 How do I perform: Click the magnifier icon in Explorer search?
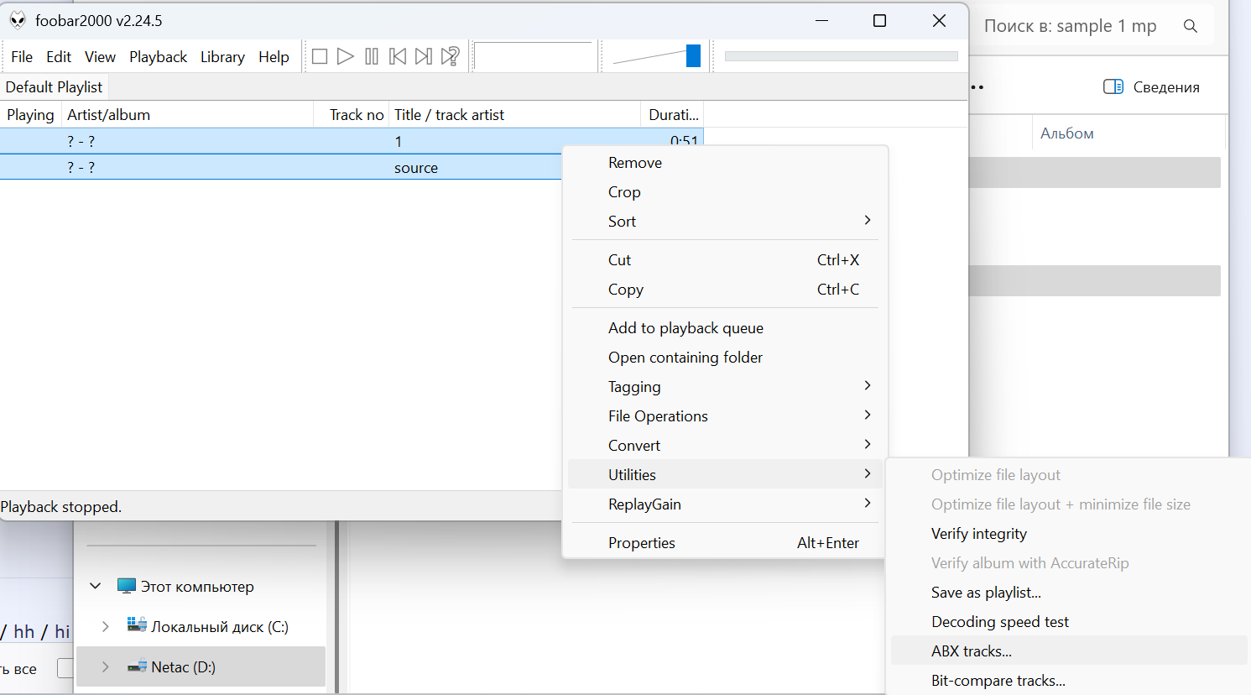click(x=1191, y=26)
